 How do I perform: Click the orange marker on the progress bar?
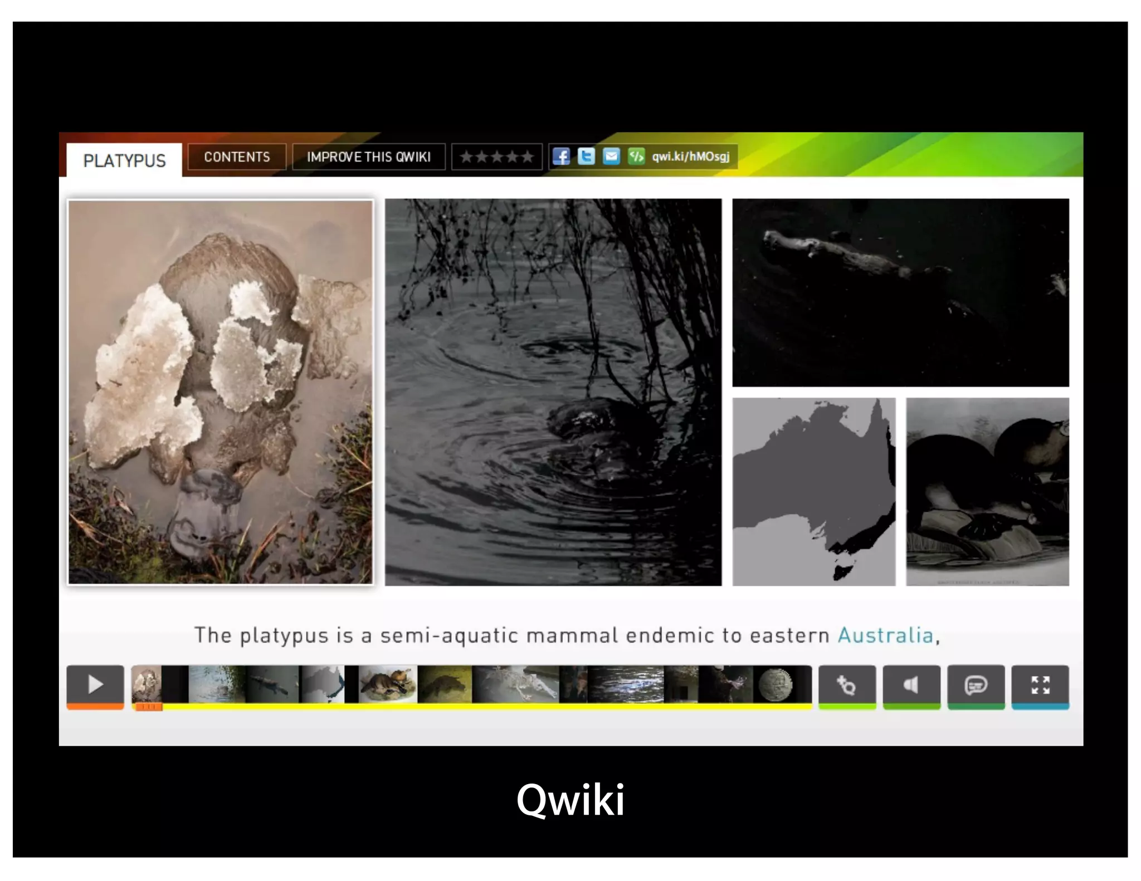click(148, 707)
